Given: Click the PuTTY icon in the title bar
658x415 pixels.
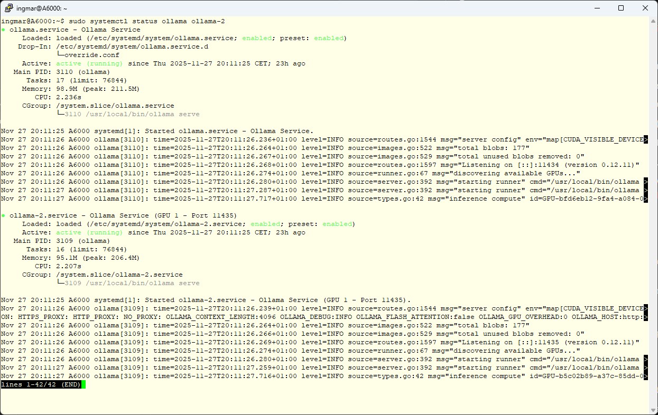Looking at the screenshot, I should click(9, 8).
